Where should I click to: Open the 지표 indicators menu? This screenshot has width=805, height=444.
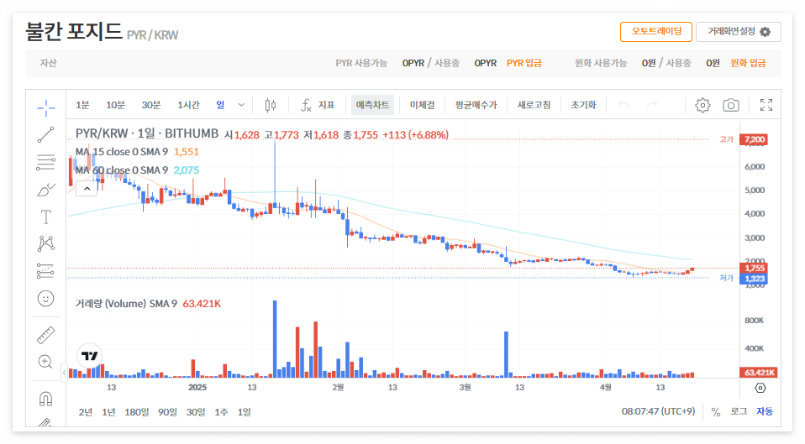pyautogui.click(x=318, y=105)
